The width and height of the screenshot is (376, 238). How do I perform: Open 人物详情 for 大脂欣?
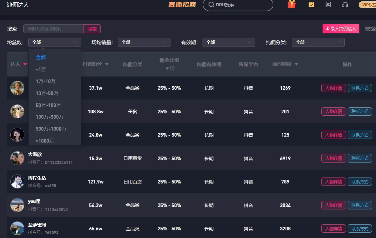click(x=333, y=159)
